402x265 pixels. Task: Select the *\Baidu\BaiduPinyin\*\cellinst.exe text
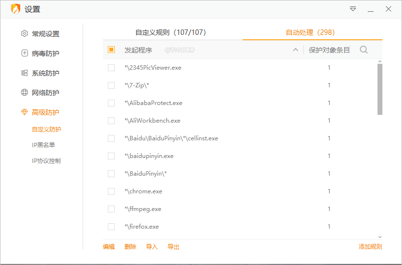pos(171,138)
